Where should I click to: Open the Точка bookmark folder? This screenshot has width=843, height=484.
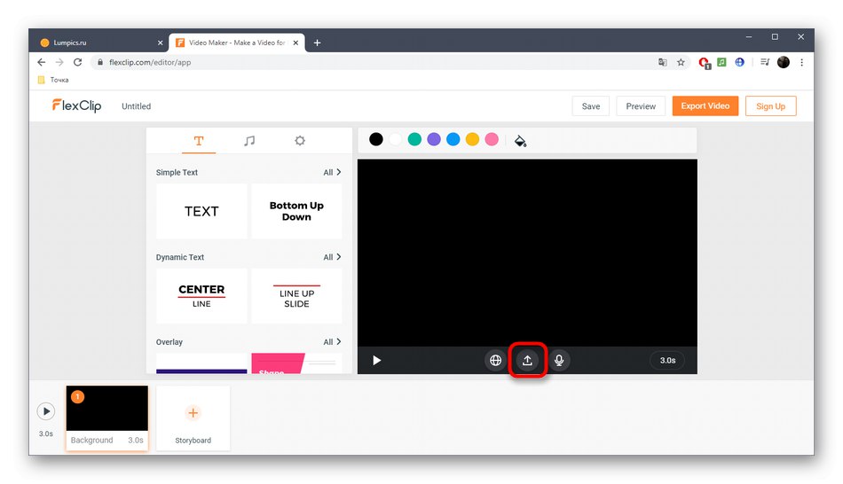tap(53, 80)
